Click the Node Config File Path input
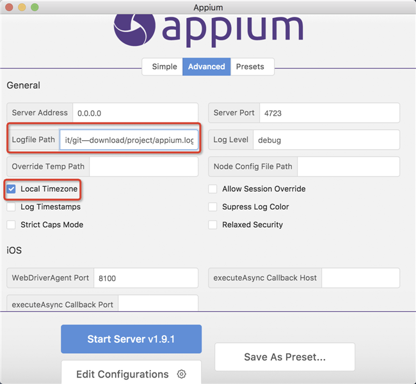The image size is (416, 384). [348, 166]
